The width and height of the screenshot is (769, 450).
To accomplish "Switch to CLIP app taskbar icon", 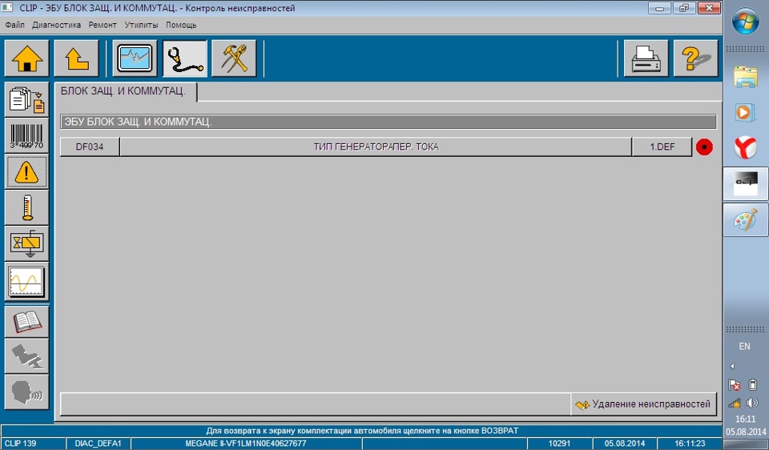I will point(746,183).
